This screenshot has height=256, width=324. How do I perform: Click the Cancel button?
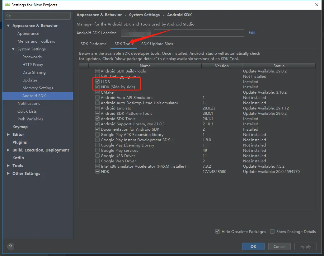pos(279,246)
